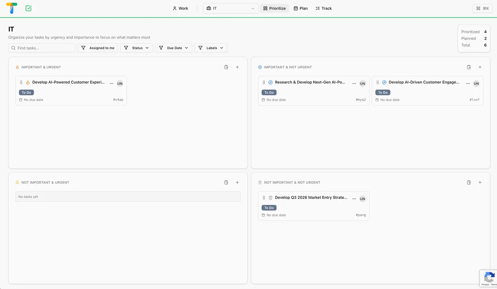Click UN avatar on Develop AI-Driven Customer Engagement task
This screenshot has height=289, width=497.
tap(476, 84)
